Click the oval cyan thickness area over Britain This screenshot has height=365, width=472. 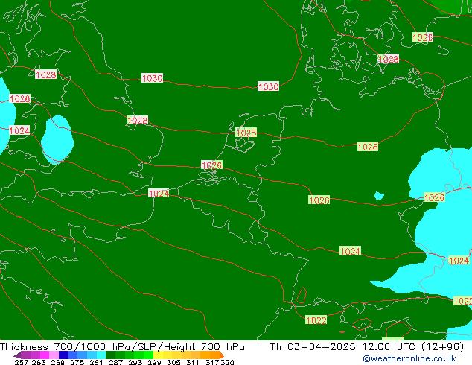tap(57, 139)
